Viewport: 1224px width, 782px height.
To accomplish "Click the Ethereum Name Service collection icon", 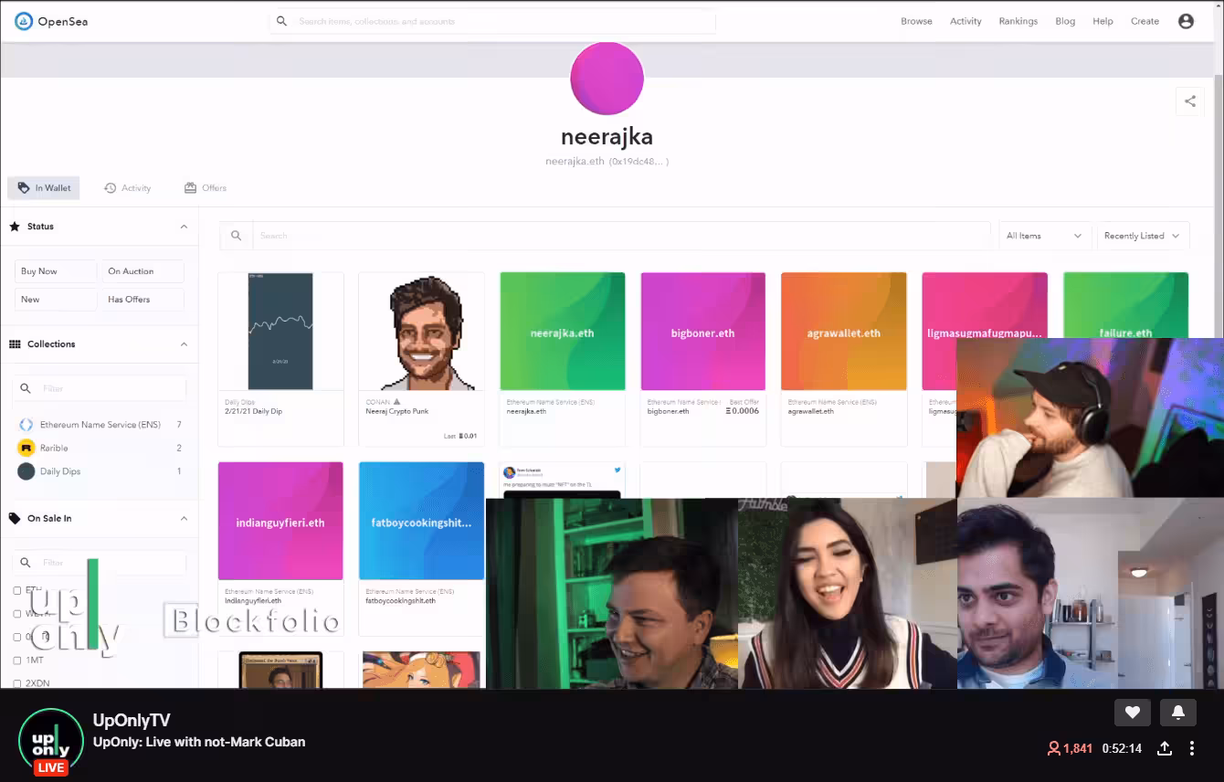I will (26, 425).
